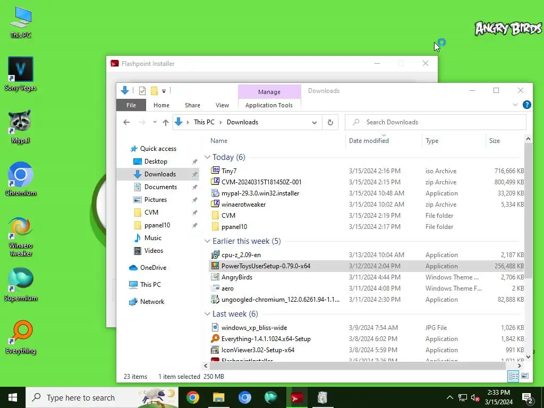The image size is (544, 408).
Task: Open the Home ribbon tab
Action: coord(161,105)
